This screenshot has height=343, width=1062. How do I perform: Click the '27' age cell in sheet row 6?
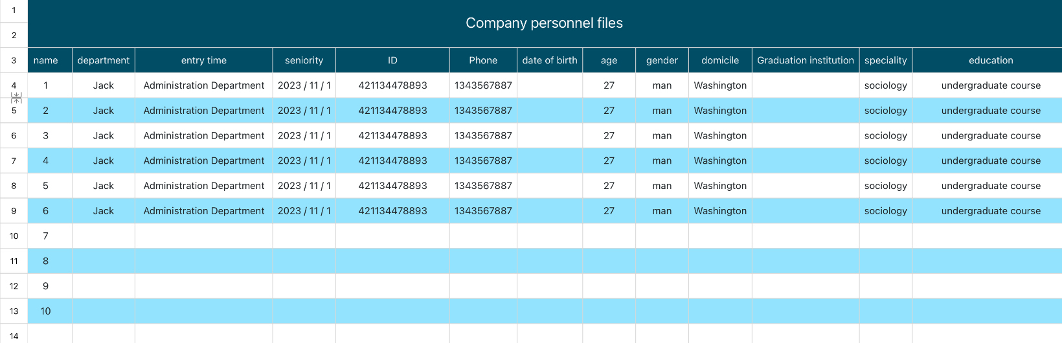coord(609,136)
